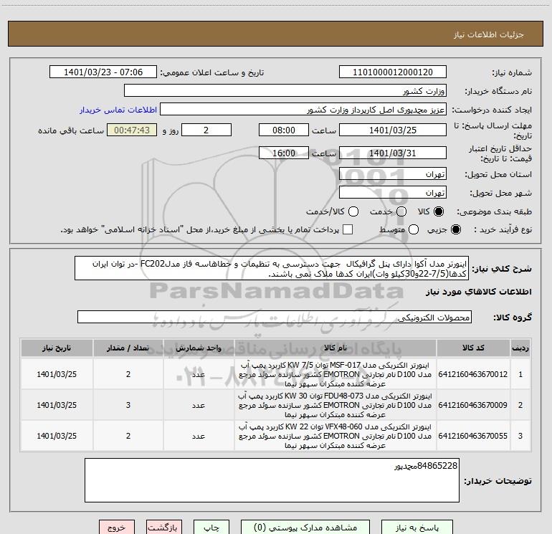The width and height of the screenshot is (552, 534).
Task: Click the استان محل تحویل field تهران
Action: (393, 174)
